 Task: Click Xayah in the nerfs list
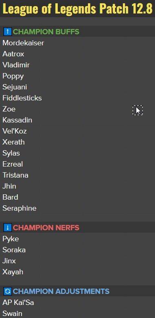click(x=13, y=272)
